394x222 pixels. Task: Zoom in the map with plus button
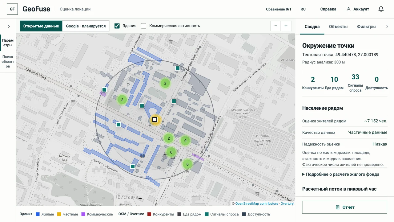[x=286, y=26]
